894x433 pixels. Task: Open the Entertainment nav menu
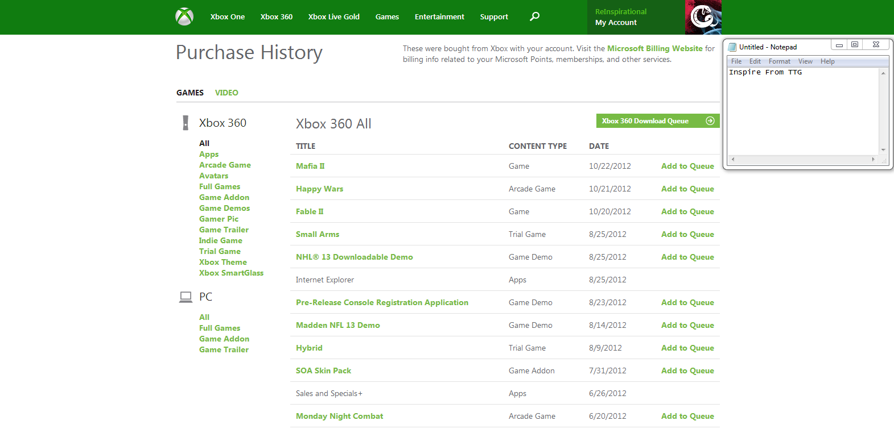[439, 17]
